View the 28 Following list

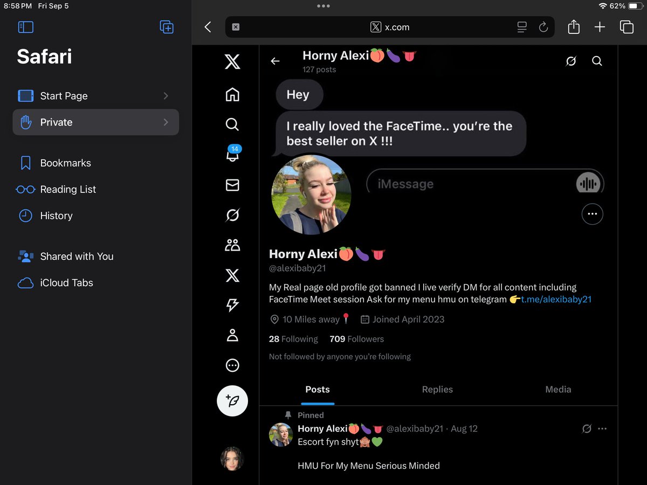tap(293, 339)
